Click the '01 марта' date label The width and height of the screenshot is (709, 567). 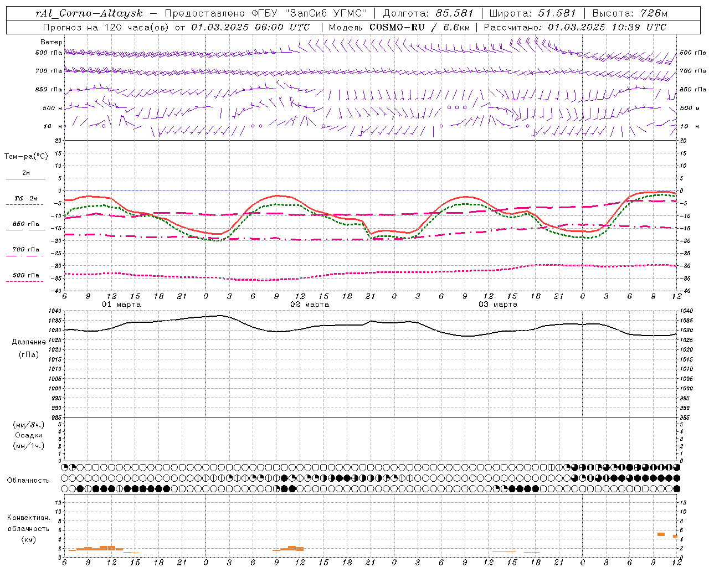pos(121,305)
